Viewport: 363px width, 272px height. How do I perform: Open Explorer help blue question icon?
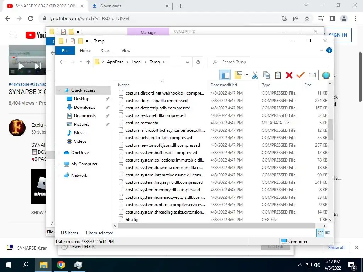point(329,50)
